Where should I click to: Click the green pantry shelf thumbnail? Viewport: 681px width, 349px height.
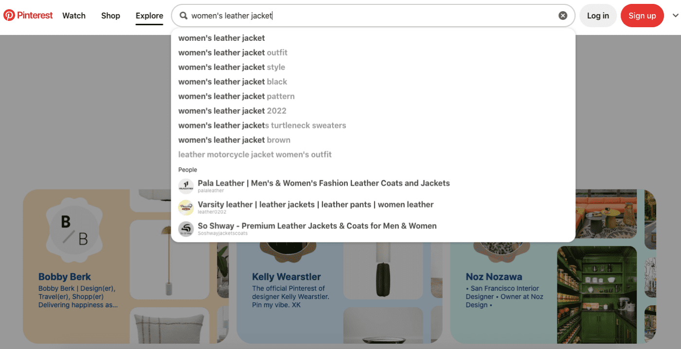click(x=597, y=294)
